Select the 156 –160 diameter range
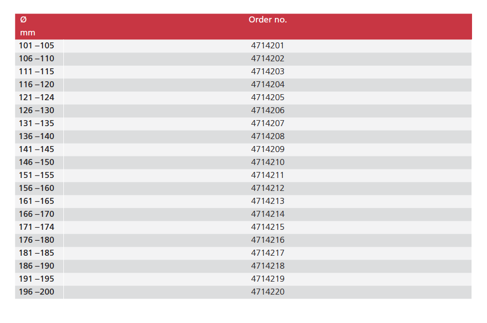This screenshot has height=323, width=487. pyautogui.click(x=36, y=188)
